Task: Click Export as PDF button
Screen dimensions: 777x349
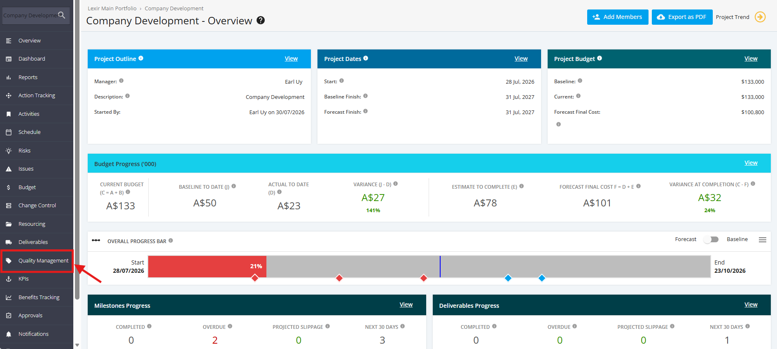Action: pyautogui.click(x=682, y=17)
